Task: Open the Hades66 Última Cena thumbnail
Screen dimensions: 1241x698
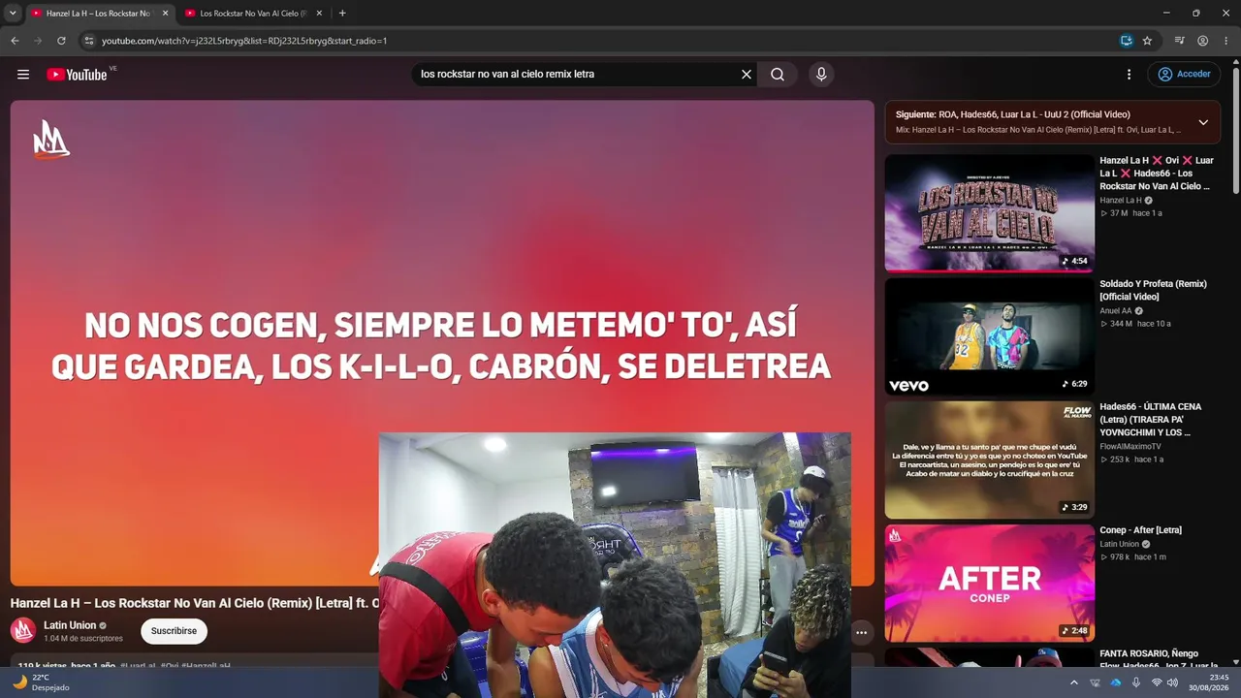Action: [989, 460]
